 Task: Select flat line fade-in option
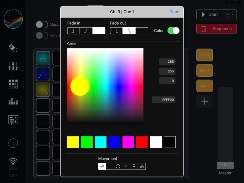point(99,31)
